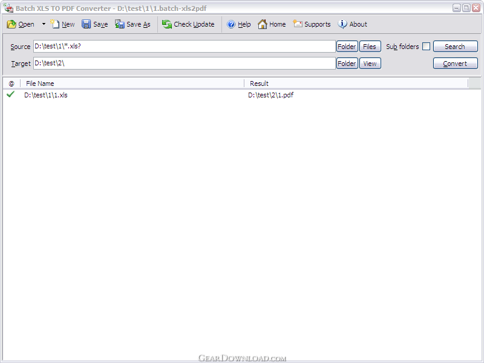Expand the Open dropdown arrow
The image size is (484, 363).
pyautogui.click(x=44, y=24)
